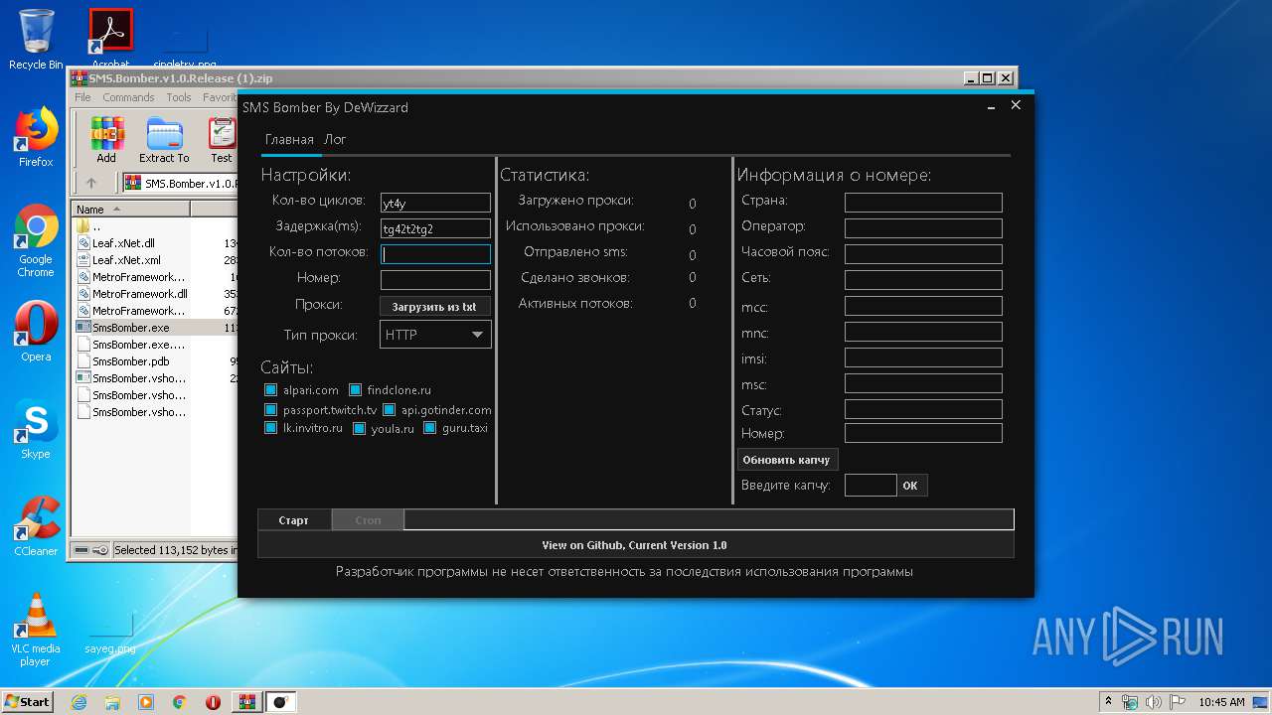The image size is (1272, 715).
Task: Click captcha OK button
Action: click(x=910, y=486)
